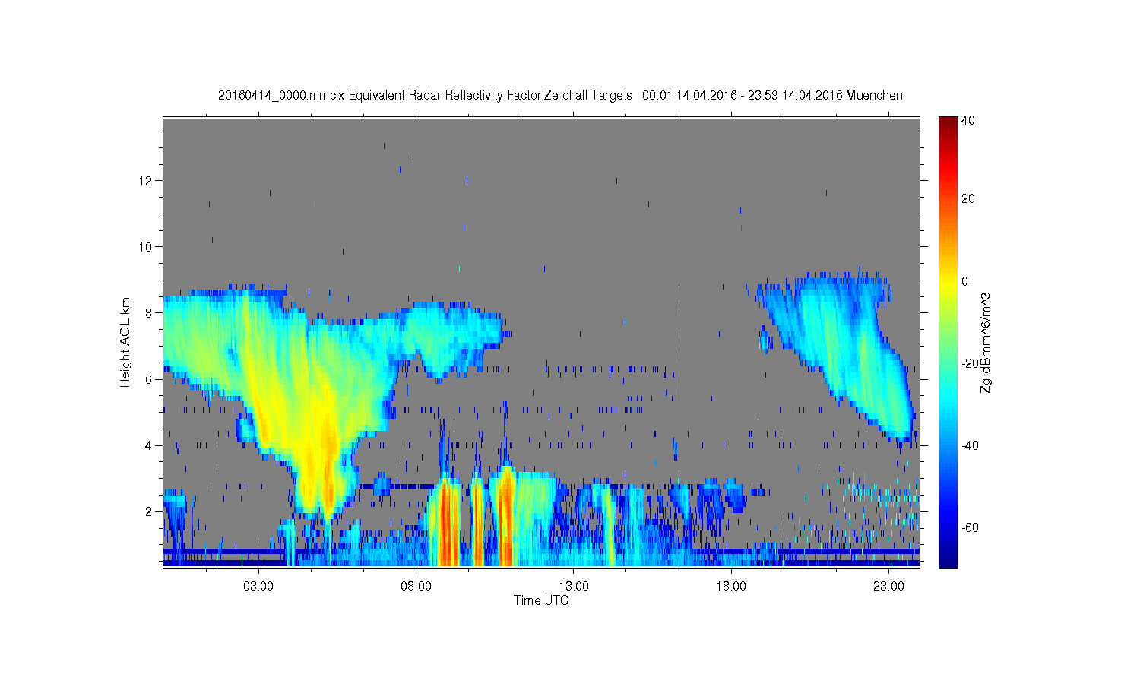Click the colorbar value '20' (positive)
The height and width of the screenshot is (684, 1140).
coord(968,199)
